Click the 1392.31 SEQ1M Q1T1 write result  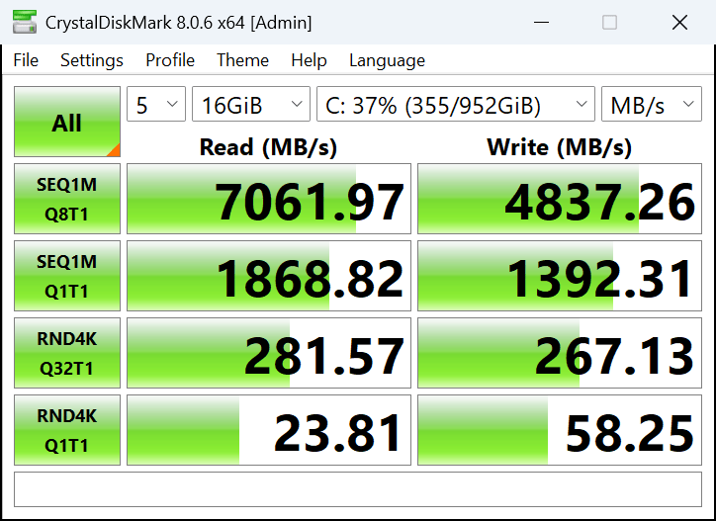pos(560,276)
